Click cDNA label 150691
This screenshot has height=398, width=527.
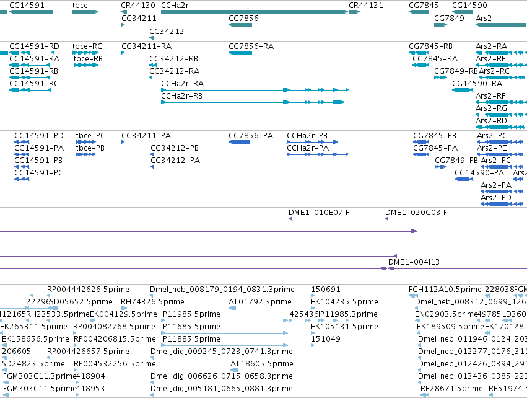[x=326, y=290]
